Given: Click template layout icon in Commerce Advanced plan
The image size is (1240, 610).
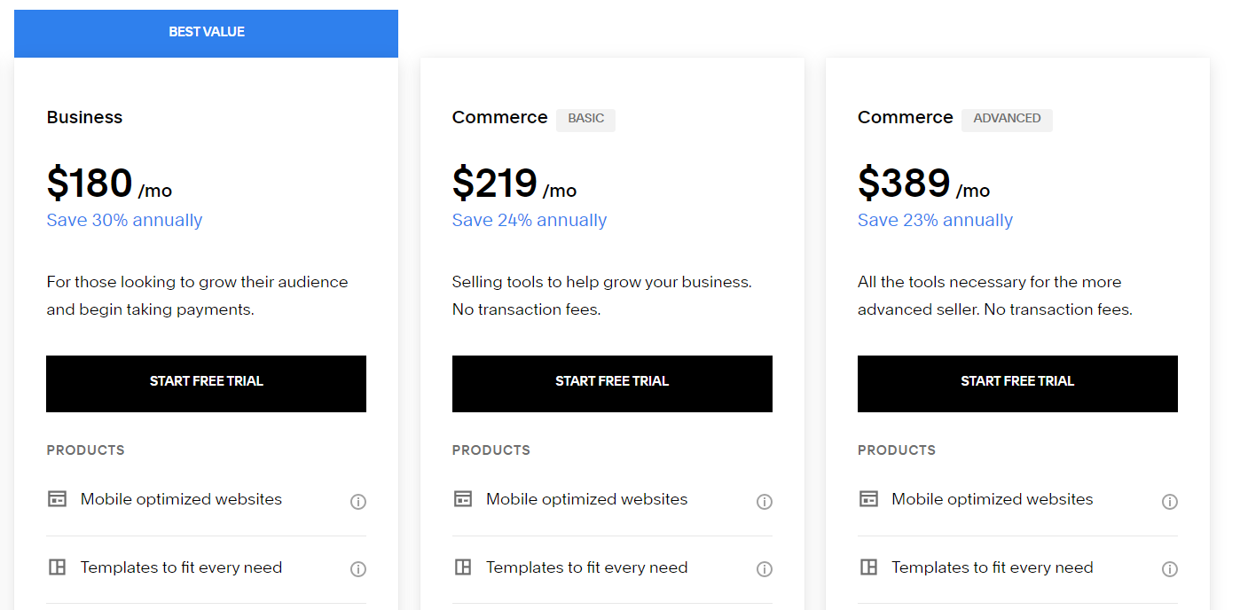Looking at the screenshot, I should 868,567.
